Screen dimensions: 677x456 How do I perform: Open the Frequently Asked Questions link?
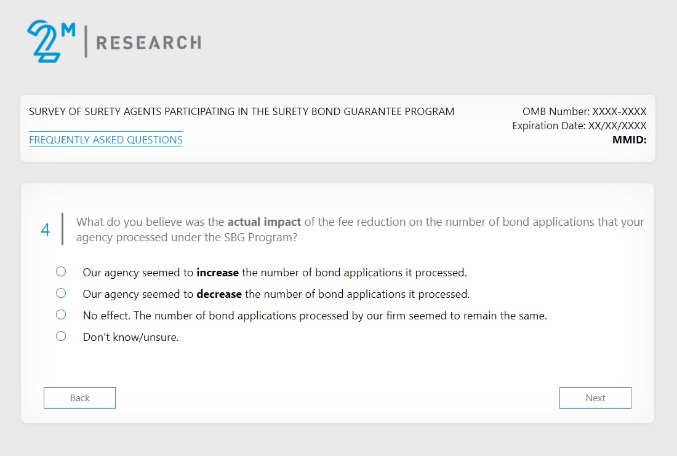(106, 140)
